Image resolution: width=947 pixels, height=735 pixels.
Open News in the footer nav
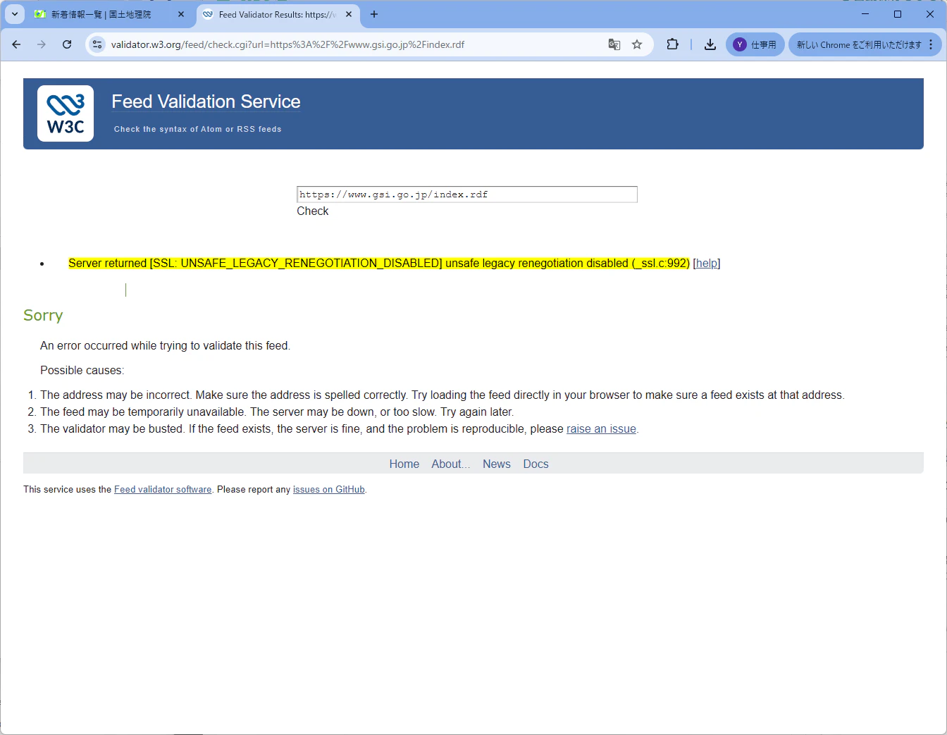pos(497,464)
